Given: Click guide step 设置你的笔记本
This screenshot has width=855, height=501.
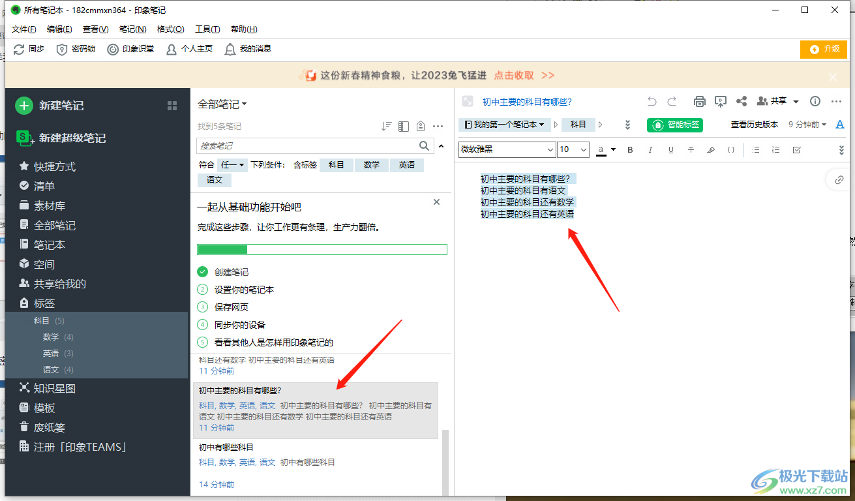Looking at the screenshot, I should tap(244, 290).
